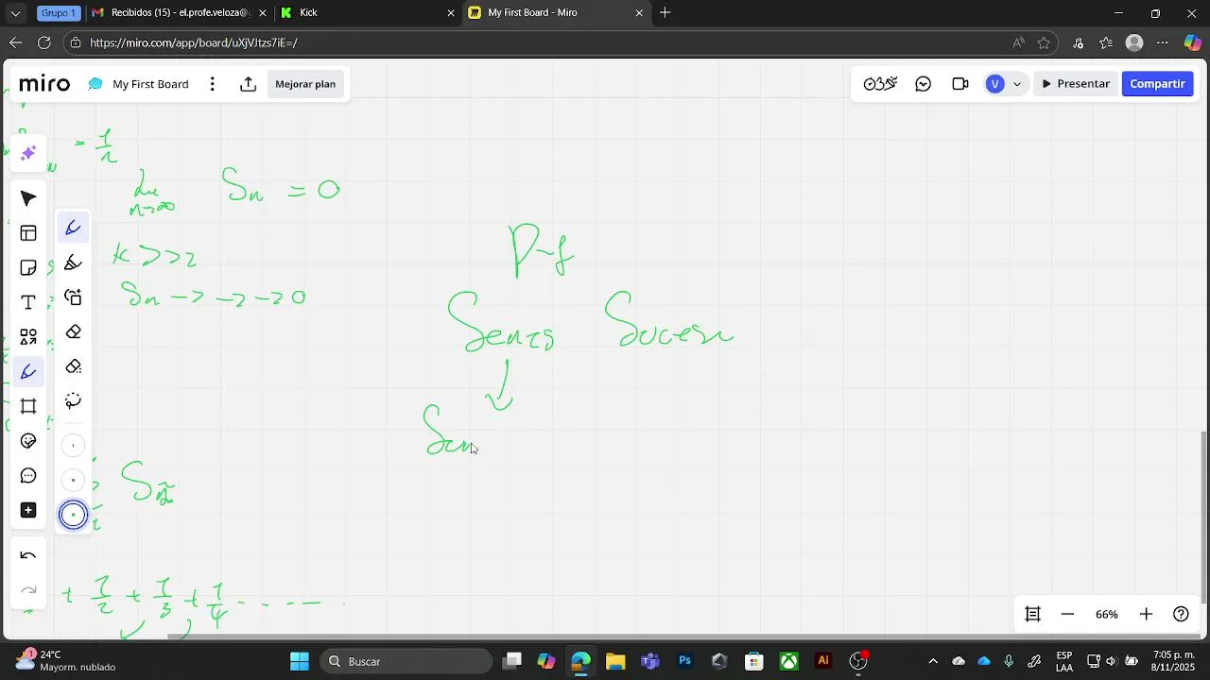Open Windows Start menu
1210x680 pixels.
click(x=300, y=661)
